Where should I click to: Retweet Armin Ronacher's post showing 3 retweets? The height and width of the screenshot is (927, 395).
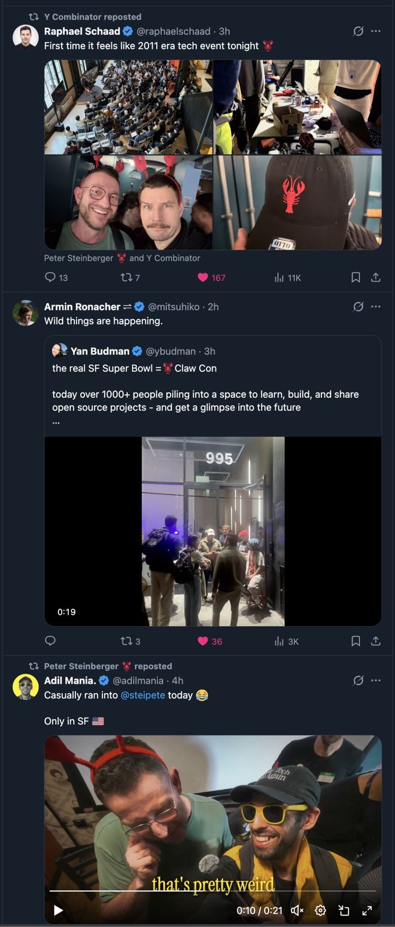point(127,641)
